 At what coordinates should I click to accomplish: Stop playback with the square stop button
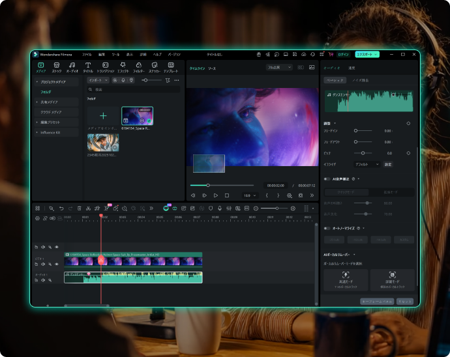pyautogui.click(x=227, y=195)
